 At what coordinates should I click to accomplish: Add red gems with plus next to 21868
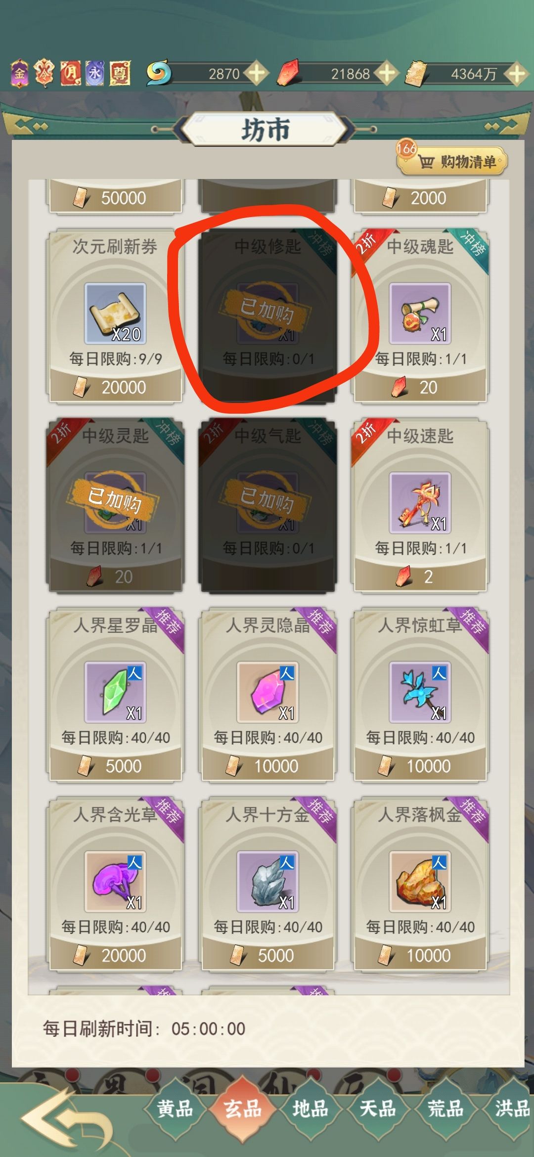(386, 74)
